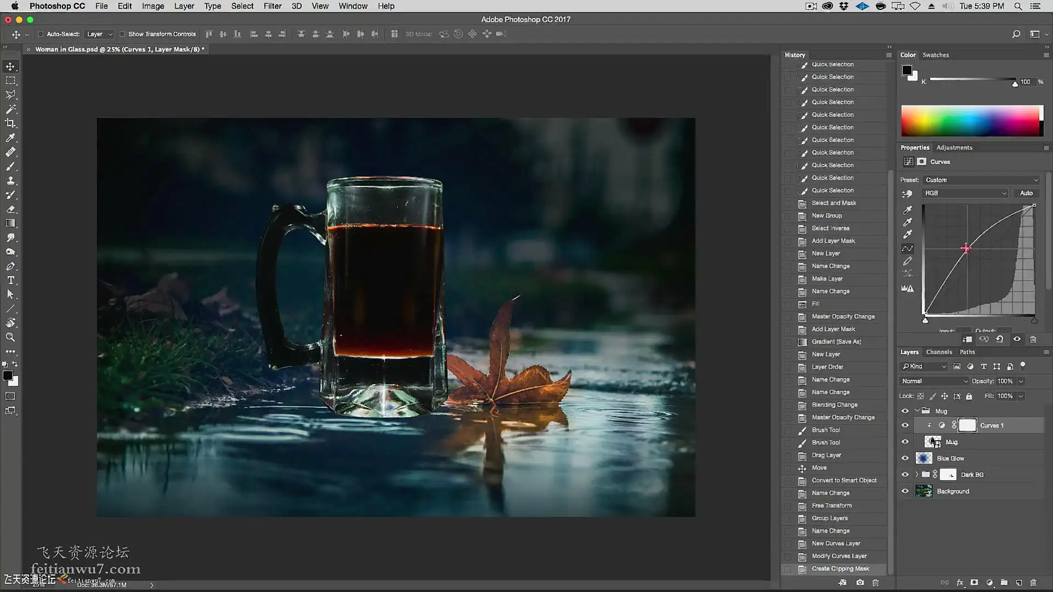1053x592 pixels.
Task: Switch to the Channels tab
Action: point(938,352)
